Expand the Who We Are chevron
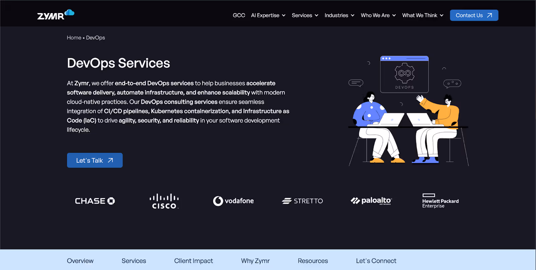This screenshot has width=536, height=270. (394, 15)
